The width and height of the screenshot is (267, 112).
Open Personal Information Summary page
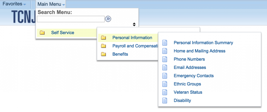coord(203,43)
